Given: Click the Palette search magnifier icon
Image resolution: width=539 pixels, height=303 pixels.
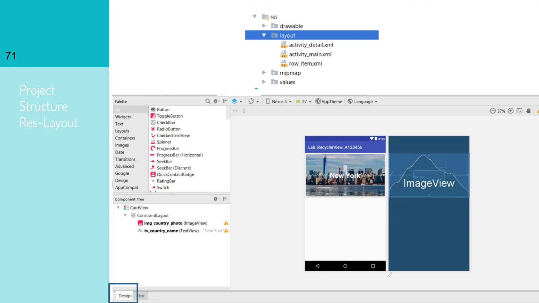Looking at the screenshot, I should tap(208, 101).
